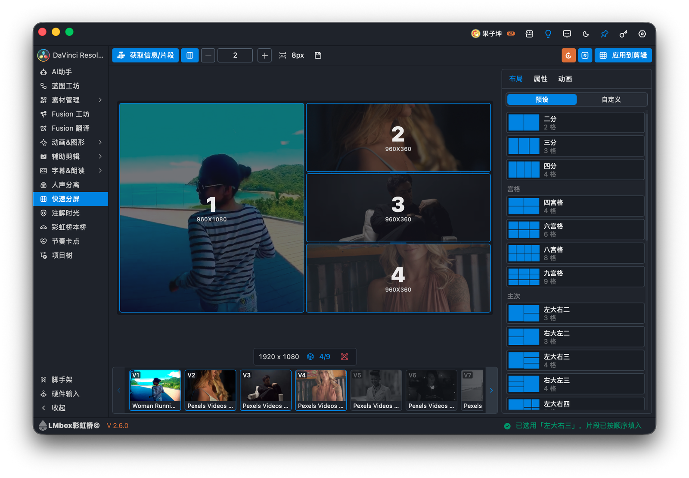
Task: Select the 自定义 segment
Action: tap(611, 100)
